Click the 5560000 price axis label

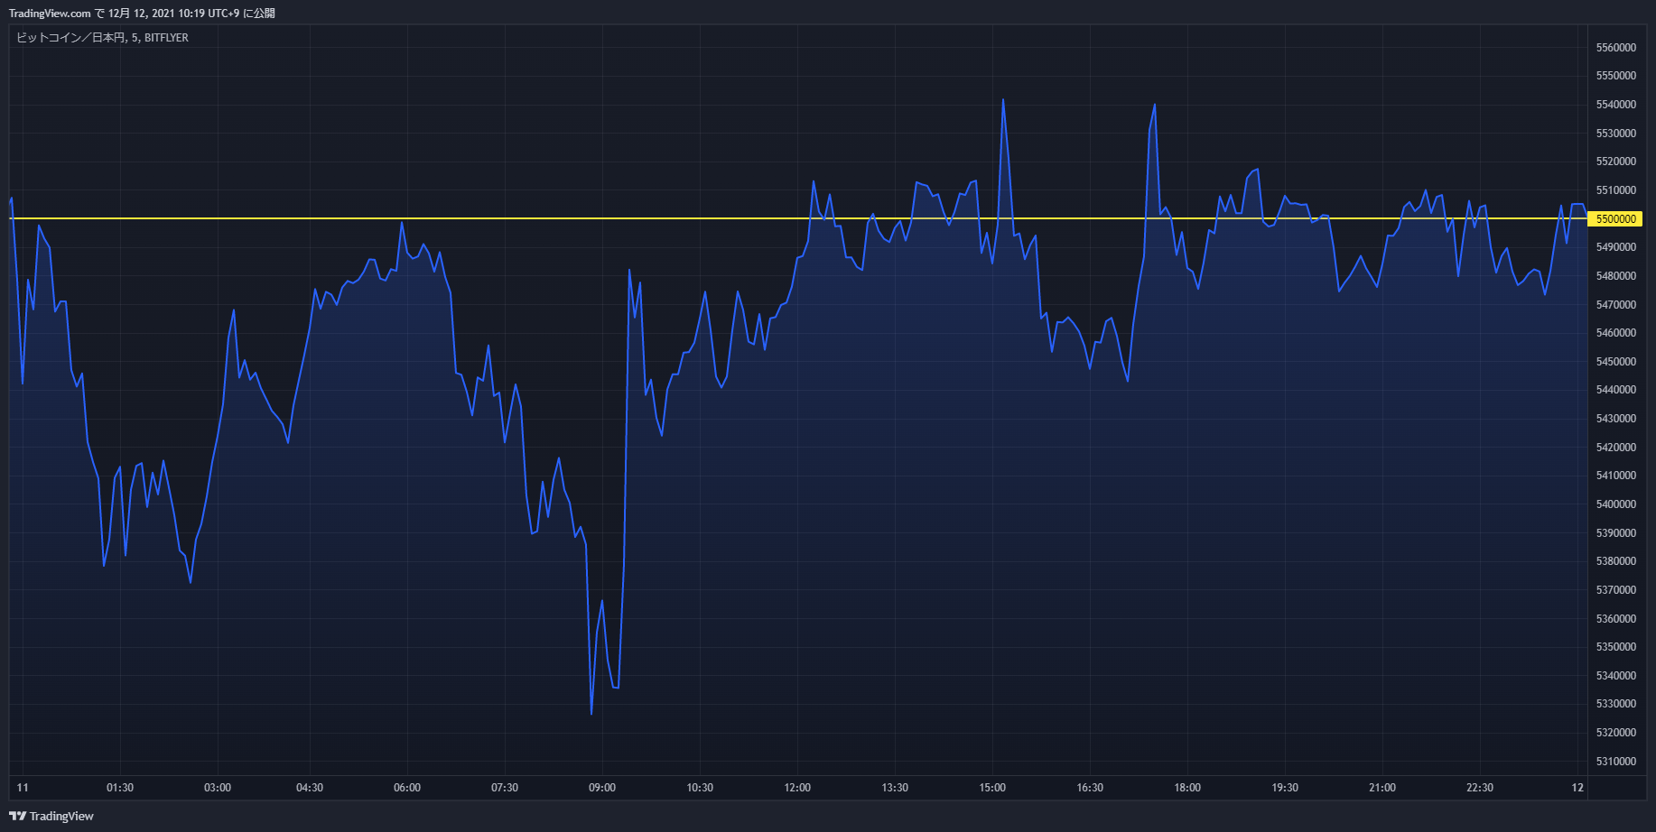click(1616, 48)
